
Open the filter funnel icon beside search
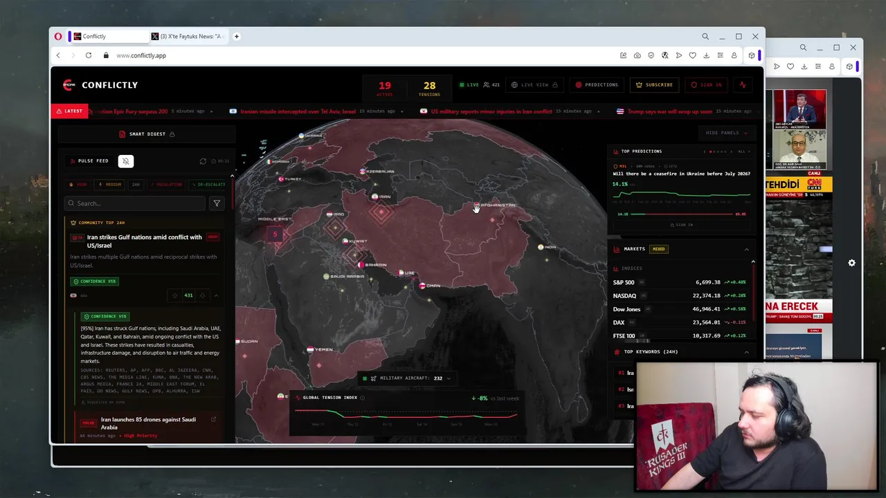tap(217, 203)
